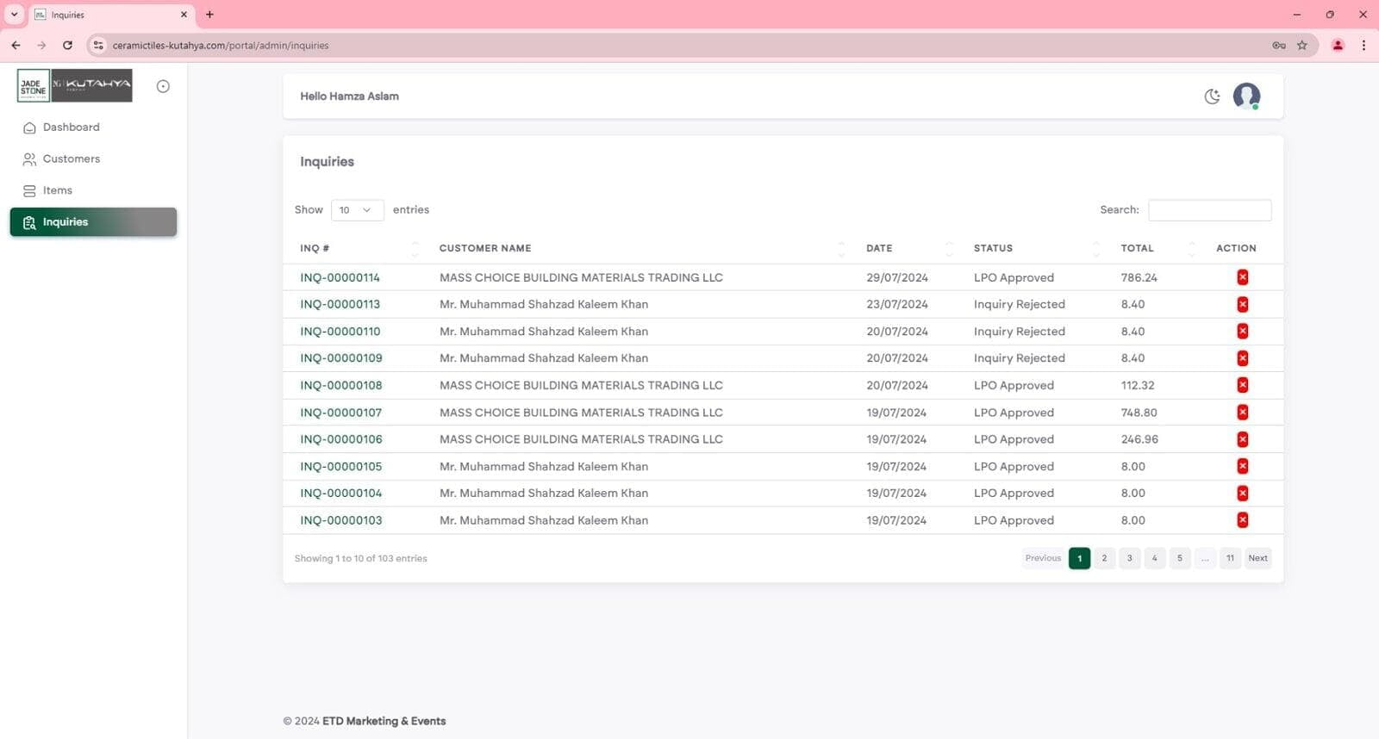Delete inquiry INQ-00000114 with red icon
1379x739 pixels.
[x=1242, y=277]
